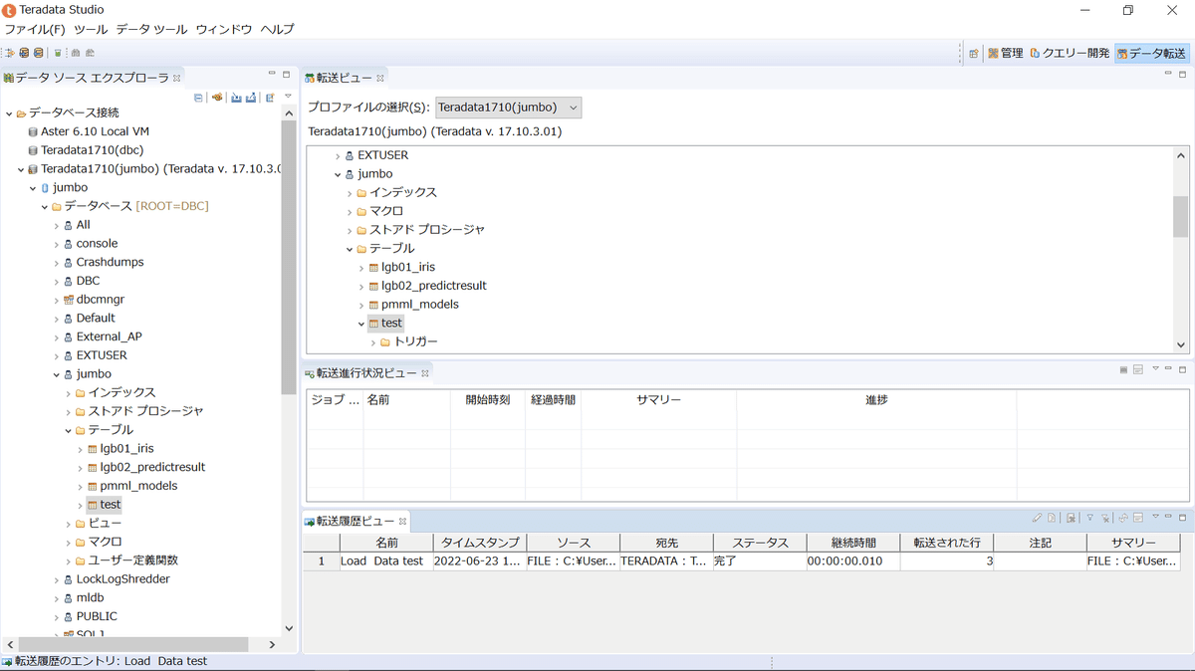Collapse Teradata1710(jumbo) connection in explorer
Screen dimensions: 1195x671
click(x=21, y=169)
